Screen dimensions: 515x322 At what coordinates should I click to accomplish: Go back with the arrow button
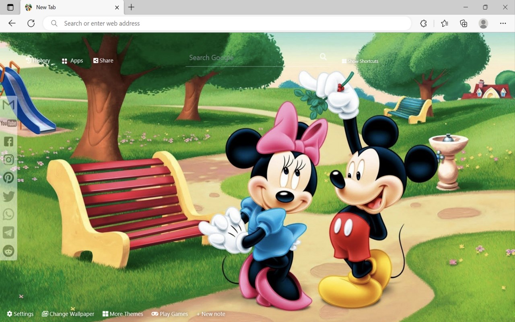point(12,23)
